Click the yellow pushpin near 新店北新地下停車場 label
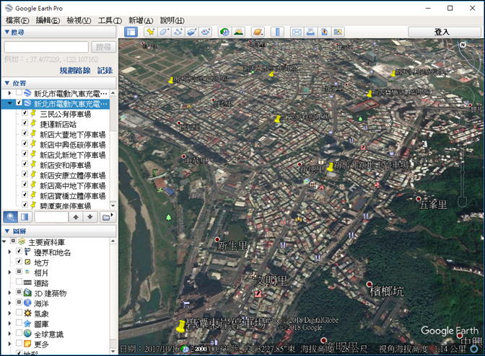The width and height of the screenshot is (485, 356). click(x=330, y=167)
